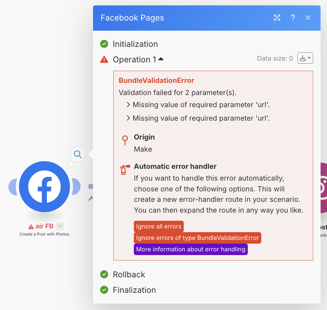327x310 pixels.
Task: Click the fire extinguisher error handler icon
Action: tap(125, 169)
